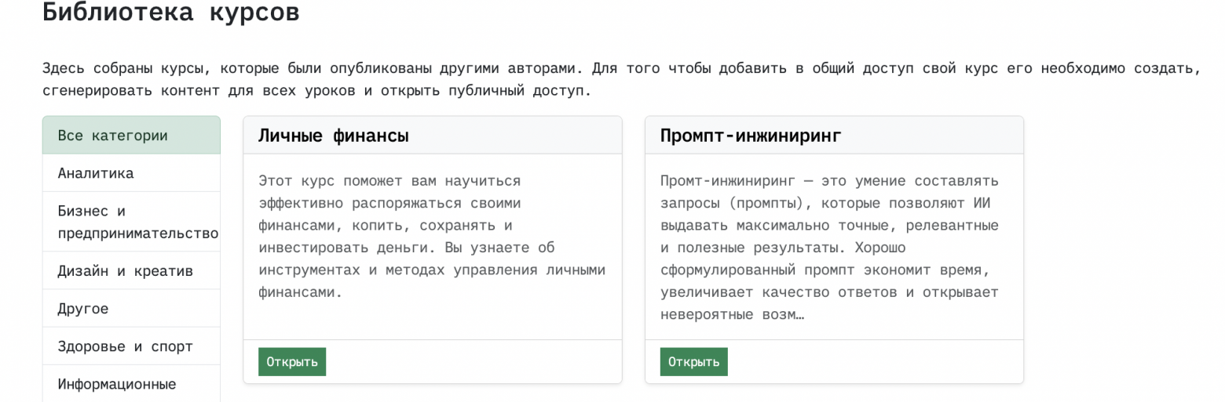Choose "Бизнес и предпринимательство" category
This screenshot has width=1225, height=402.
coord(131,222)
